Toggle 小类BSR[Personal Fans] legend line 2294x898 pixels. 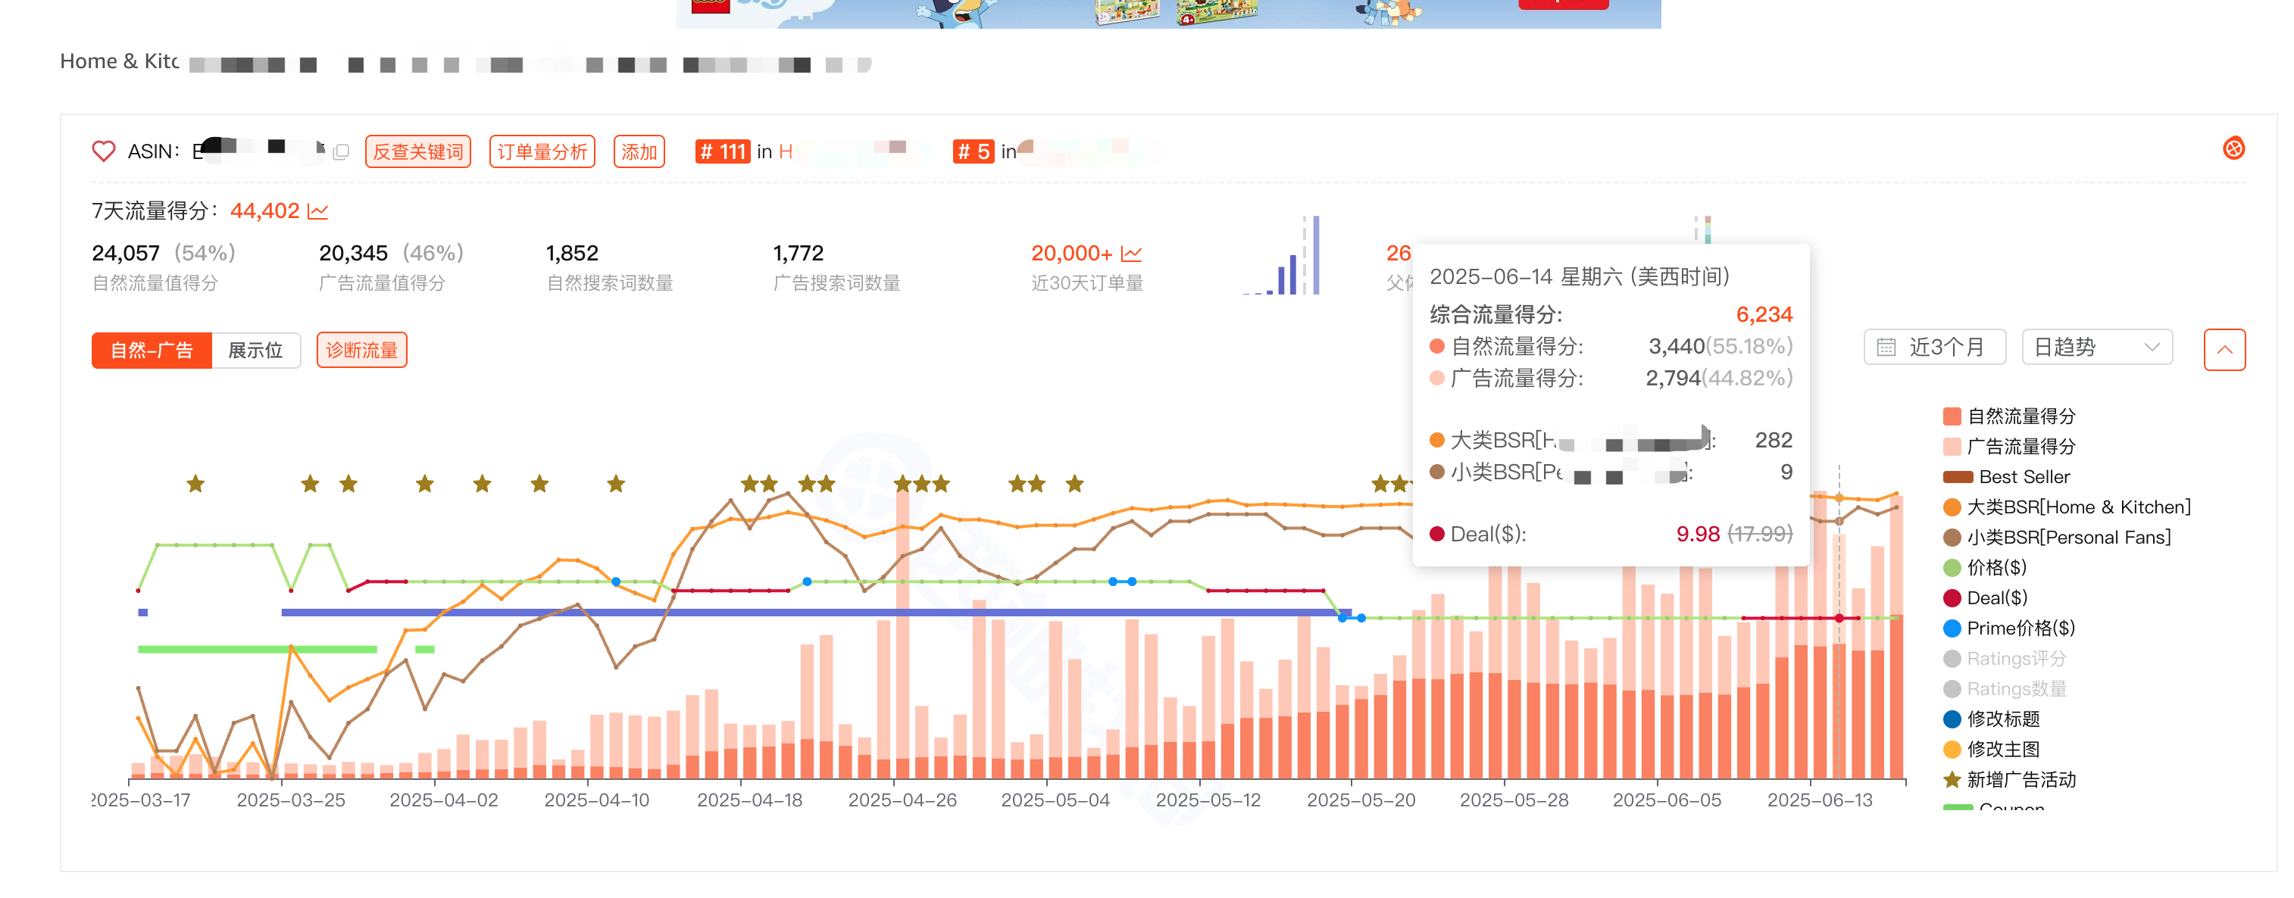(2056, 537)
